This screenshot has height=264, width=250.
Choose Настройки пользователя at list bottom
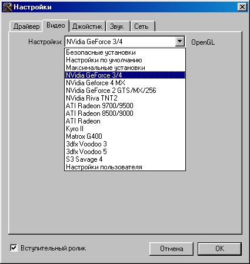(x=125, y=167)
